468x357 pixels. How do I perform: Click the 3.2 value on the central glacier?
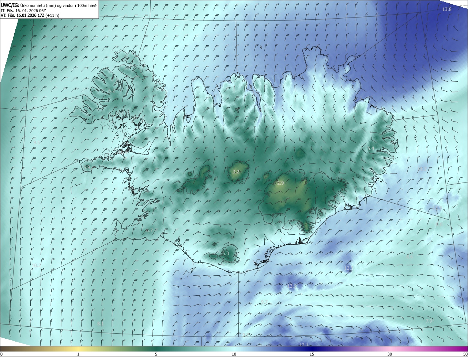[x=236, y=172]
